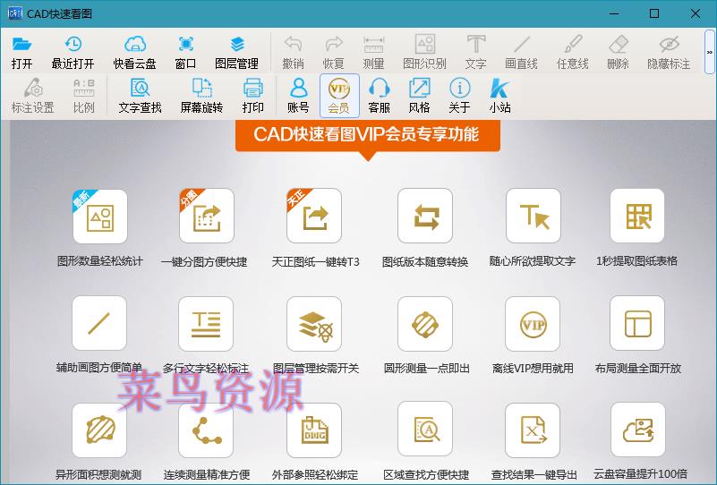This screenshot has width=717, height=485.
Task: Change interface 风格 style
Action: tap(419, 96)
